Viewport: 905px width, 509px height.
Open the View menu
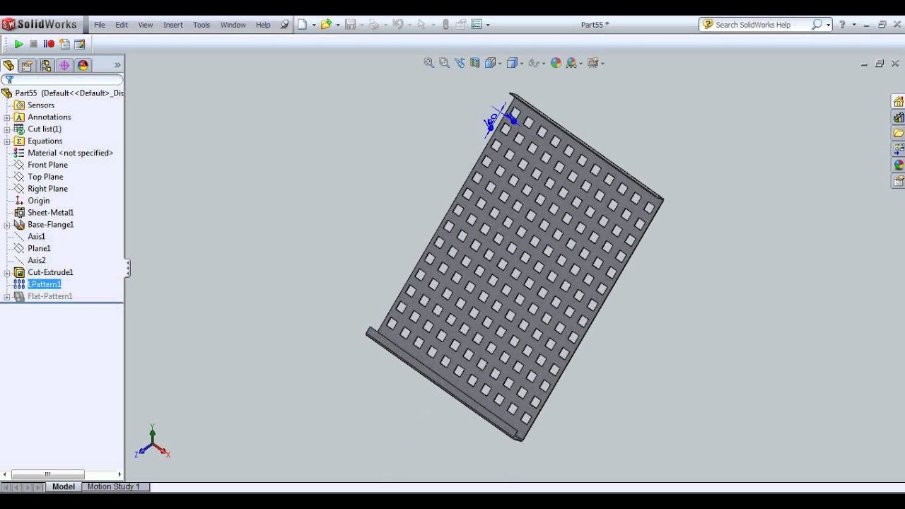point(145,25)
